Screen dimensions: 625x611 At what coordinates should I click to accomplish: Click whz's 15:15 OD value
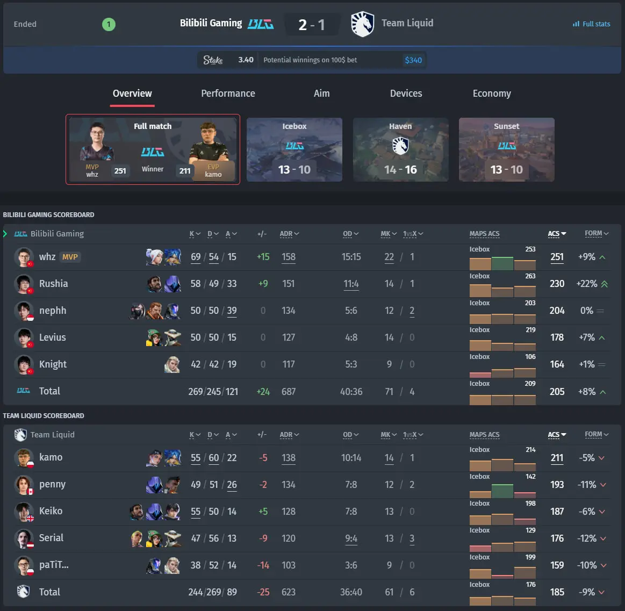(x=351, y=257)
